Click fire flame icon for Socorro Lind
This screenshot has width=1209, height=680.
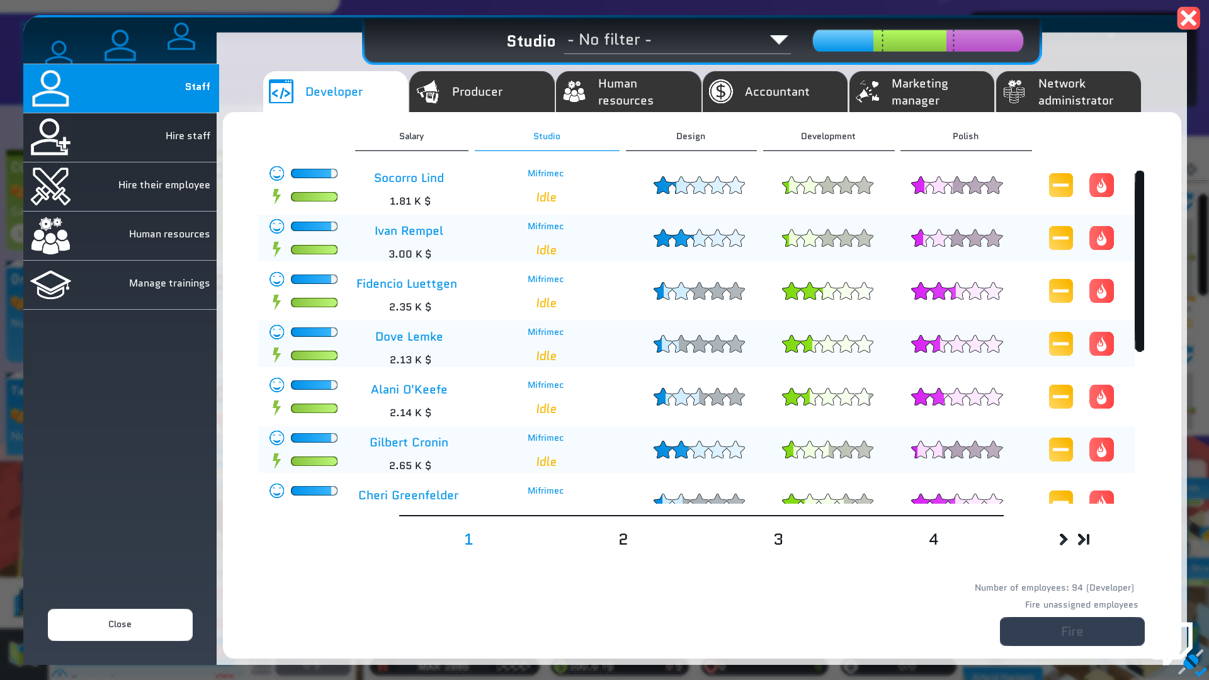(1101, 185)
